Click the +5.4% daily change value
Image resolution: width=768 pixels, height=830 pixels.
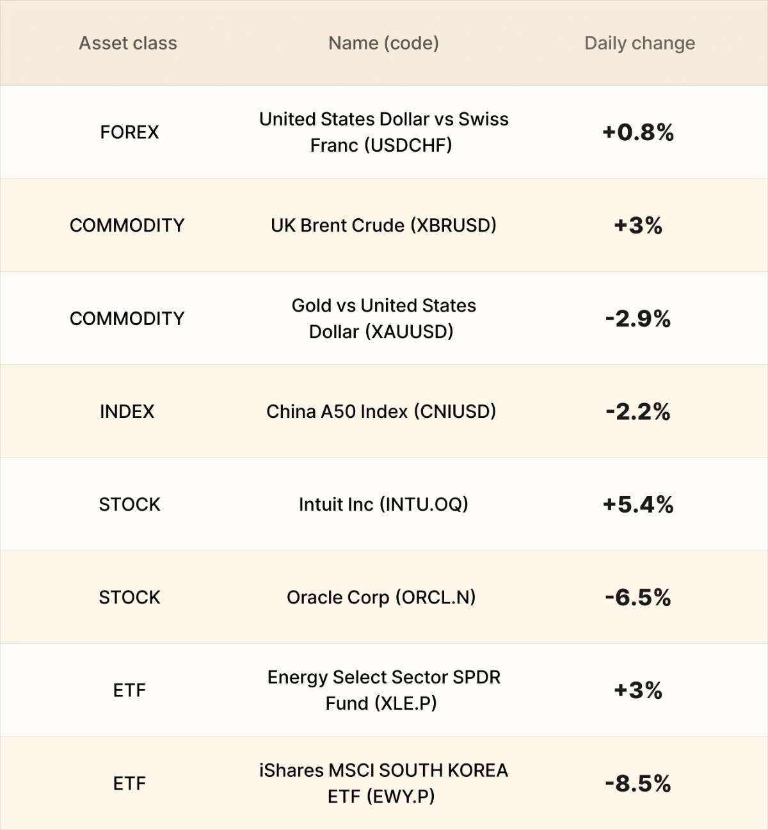click(x=638, y=504)
